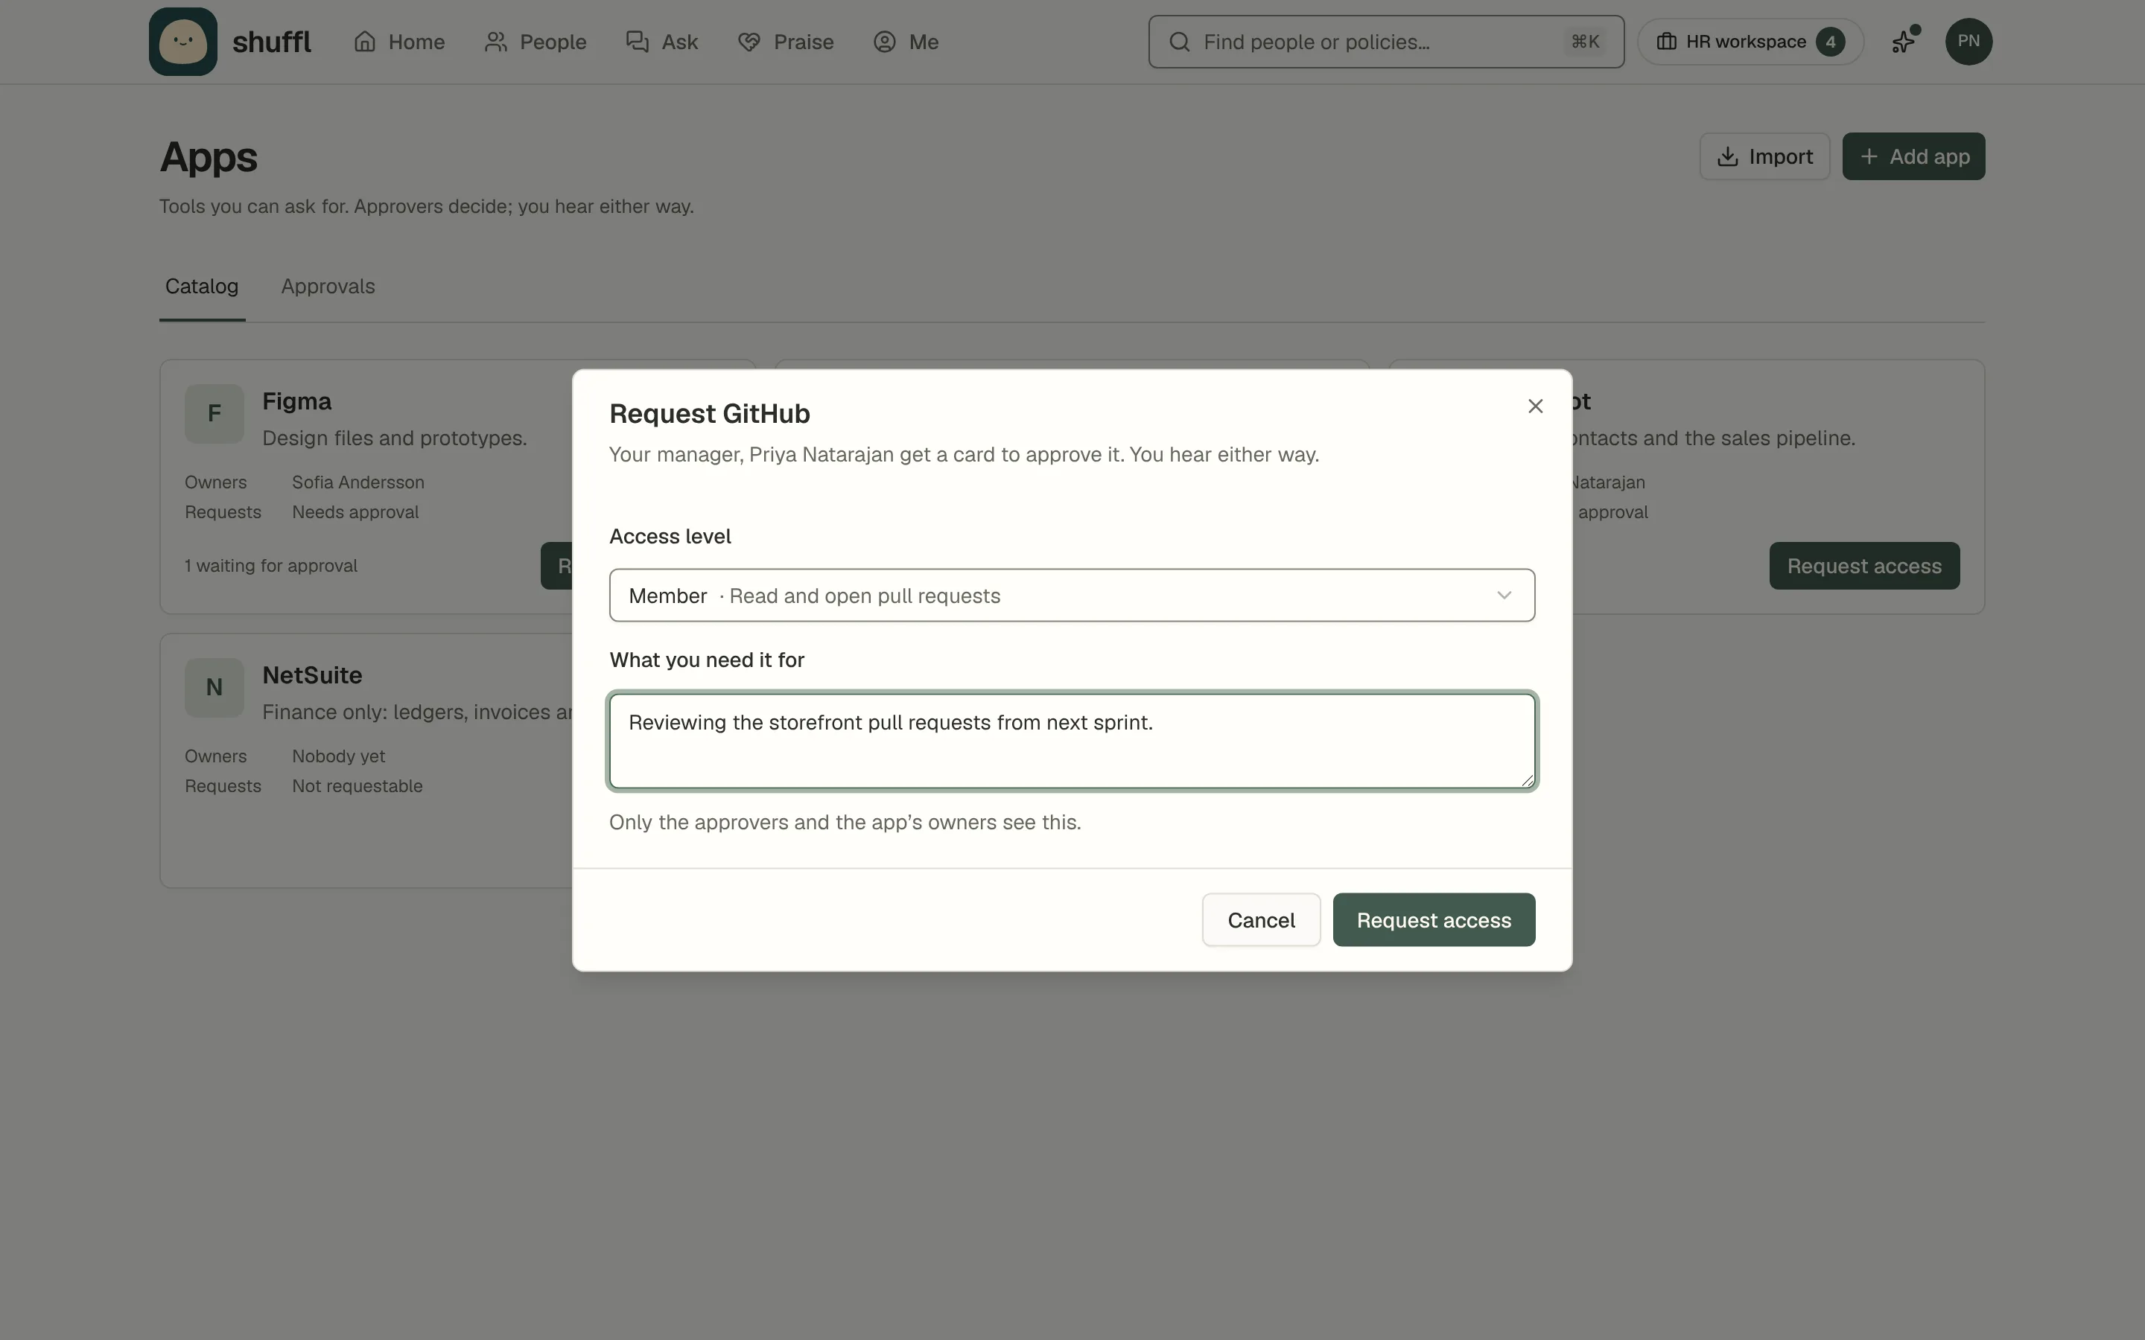Switch to the Catalog tab
The width and height of the screenshot is (2145, 1340).
coord(202,287)
